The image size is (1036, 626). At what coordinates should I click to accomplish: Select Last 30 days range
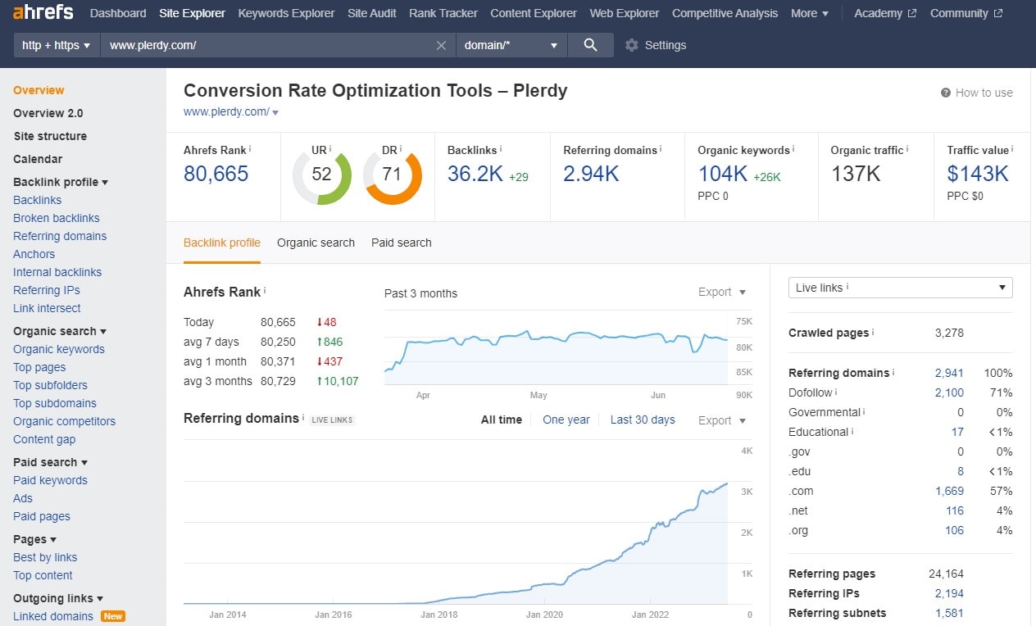click(x=643, y=420)
